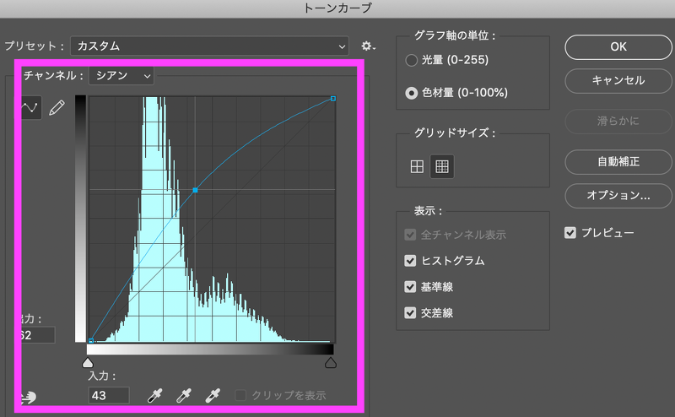The width and height of the screenshot is (675, 417).
Task: Select the curve point editing tool
Action: click(x=31, y=108)
